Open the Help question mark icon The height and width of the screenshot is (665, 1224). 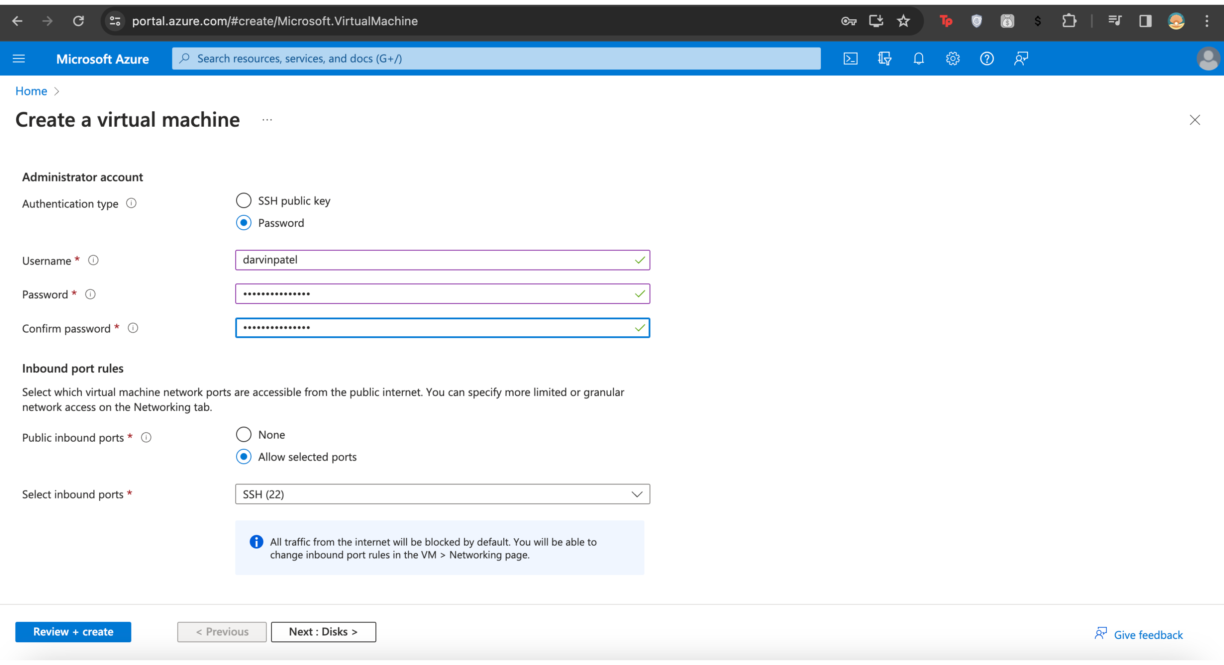pos(986,59)
